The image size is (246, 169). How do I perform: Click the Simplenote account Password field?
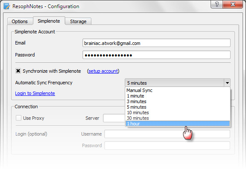[156, 55]
